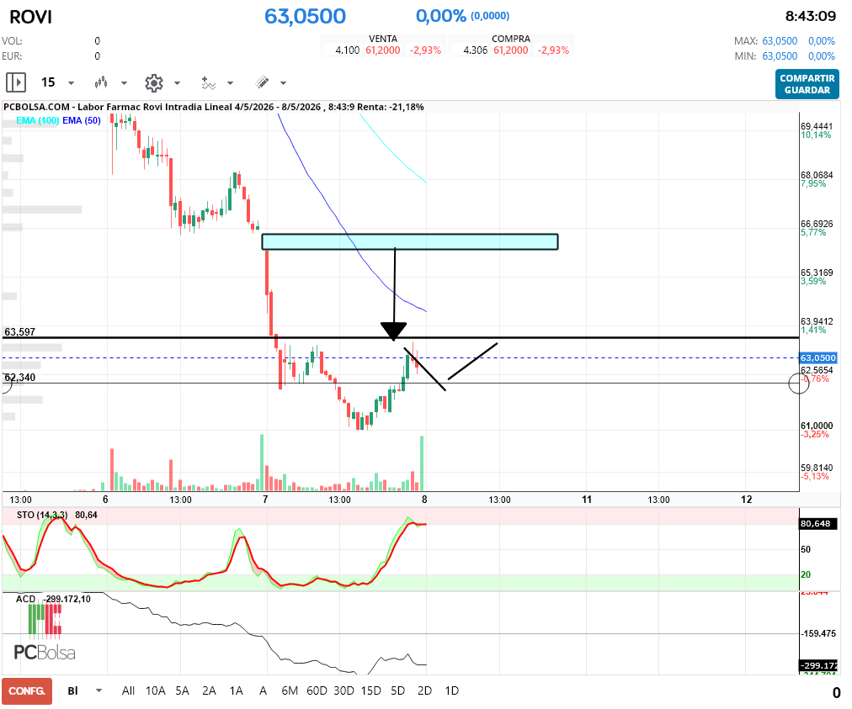Open the BI dropdown arrow

pos(99,690)
